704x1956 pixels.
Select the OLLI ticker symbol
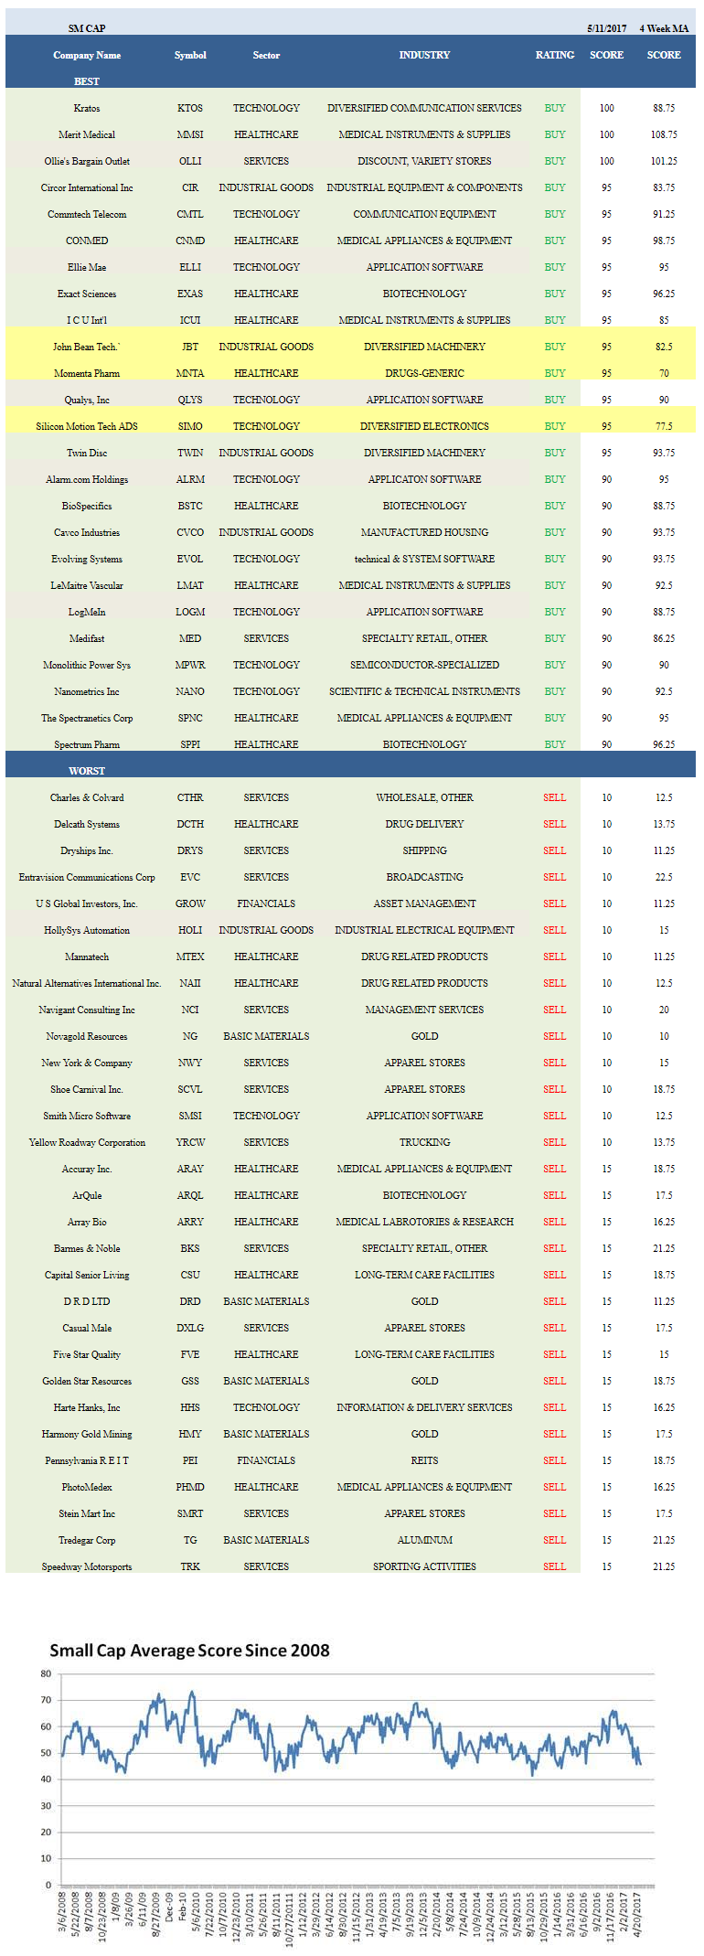pyautogui.click(x=190, y=161)
